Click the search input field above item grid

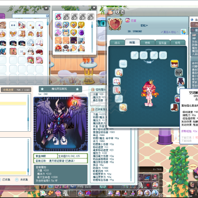[x=31, y=16]
